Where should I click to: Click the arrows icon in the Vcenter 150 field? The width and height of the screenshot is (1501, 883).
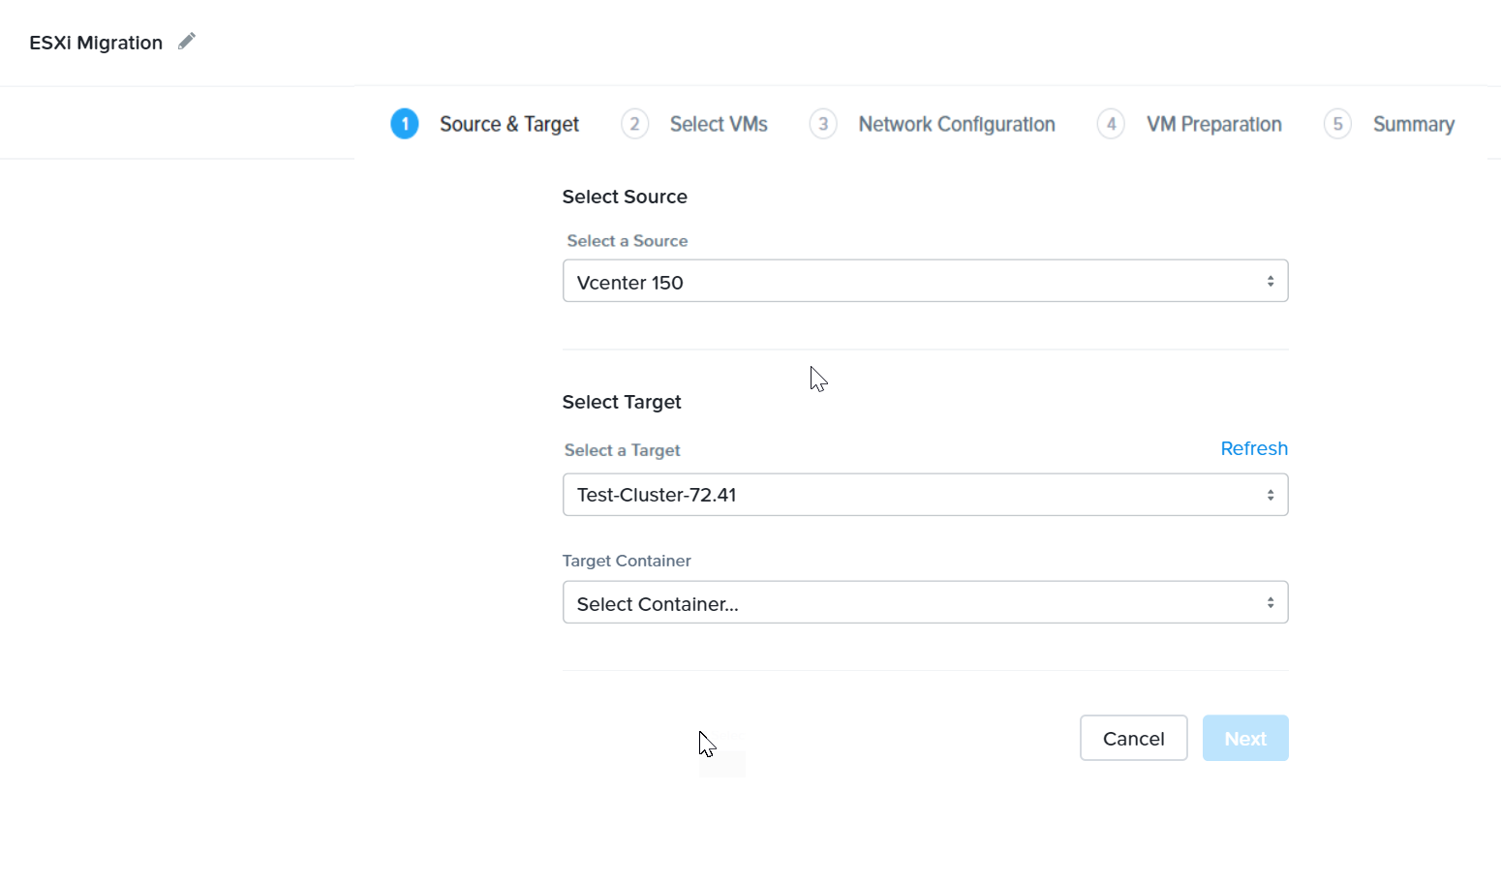pos(1271,282)
